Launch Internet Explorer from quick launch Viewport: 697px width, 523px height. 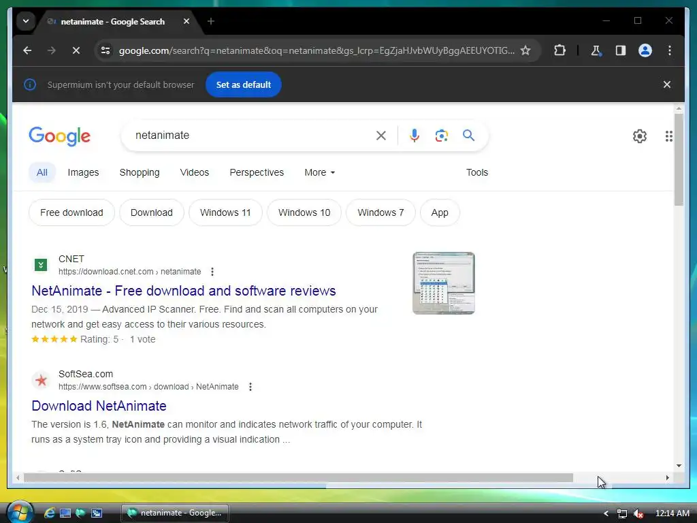click(x=49, y=513)
